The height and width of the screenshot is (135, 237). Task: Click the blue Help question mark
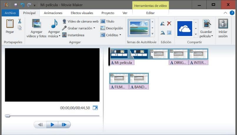tap(232, 13)
